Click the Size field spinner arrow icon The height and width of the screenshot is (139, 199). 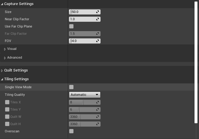(x=98, y=12)
